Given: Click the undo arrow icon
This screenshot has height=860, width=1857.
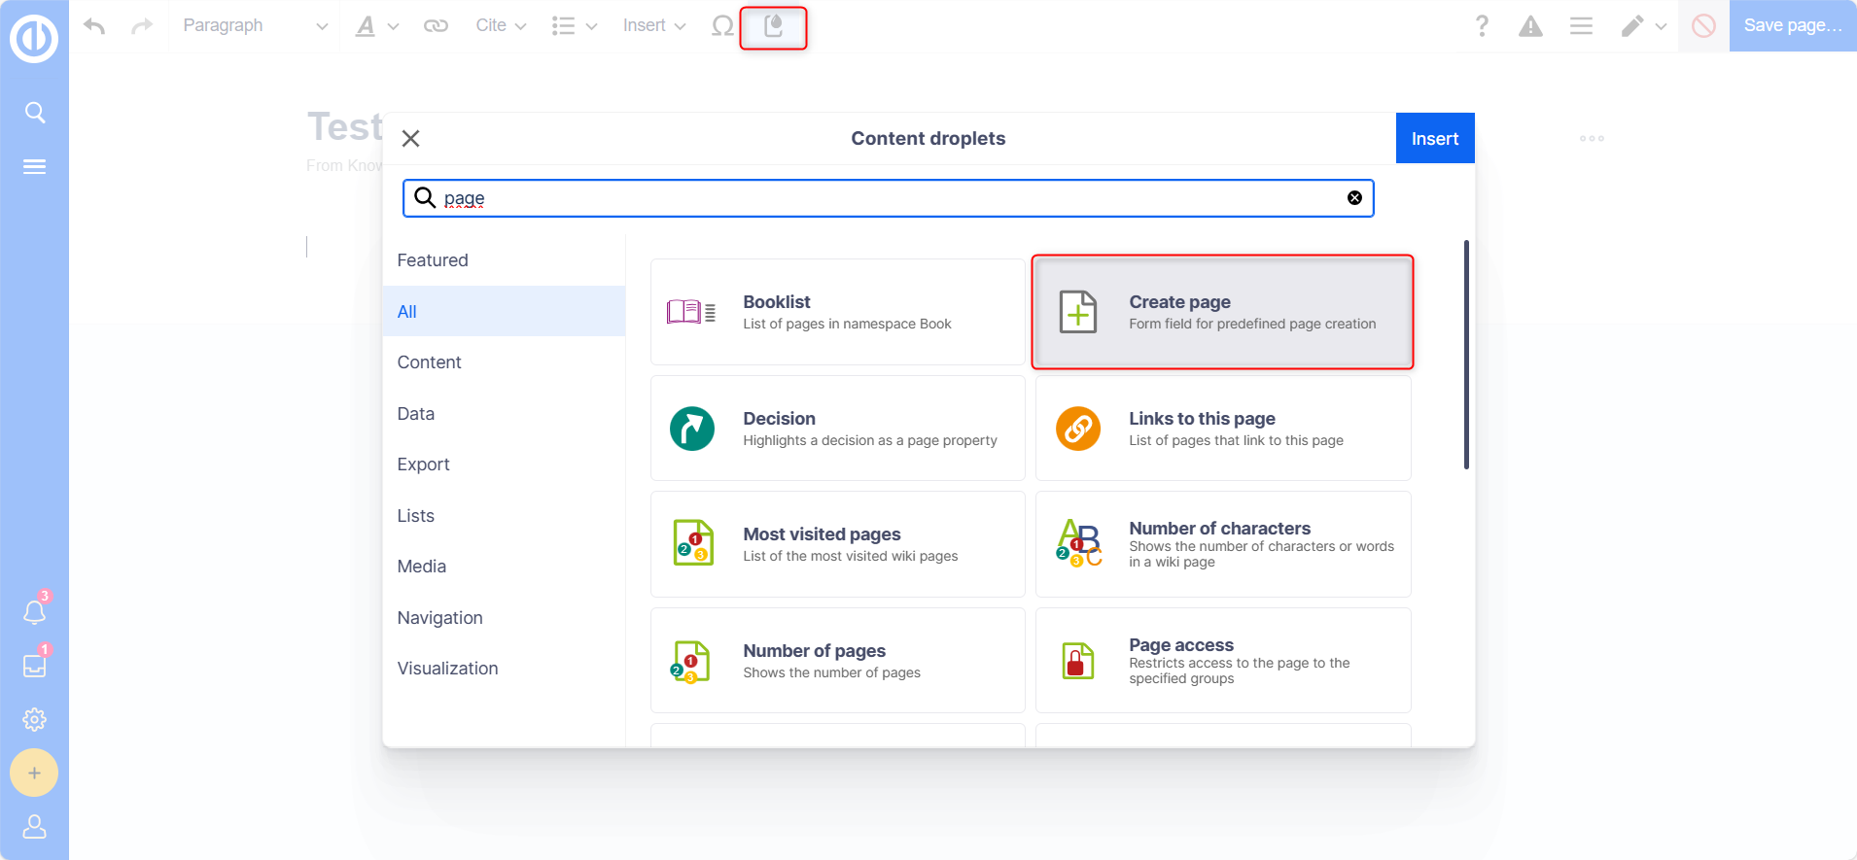Looking at the screenshot, I should pos(94,26).
